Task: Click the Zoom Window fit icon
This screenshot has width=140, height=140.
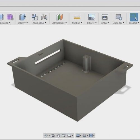Action: coord(69,136)
